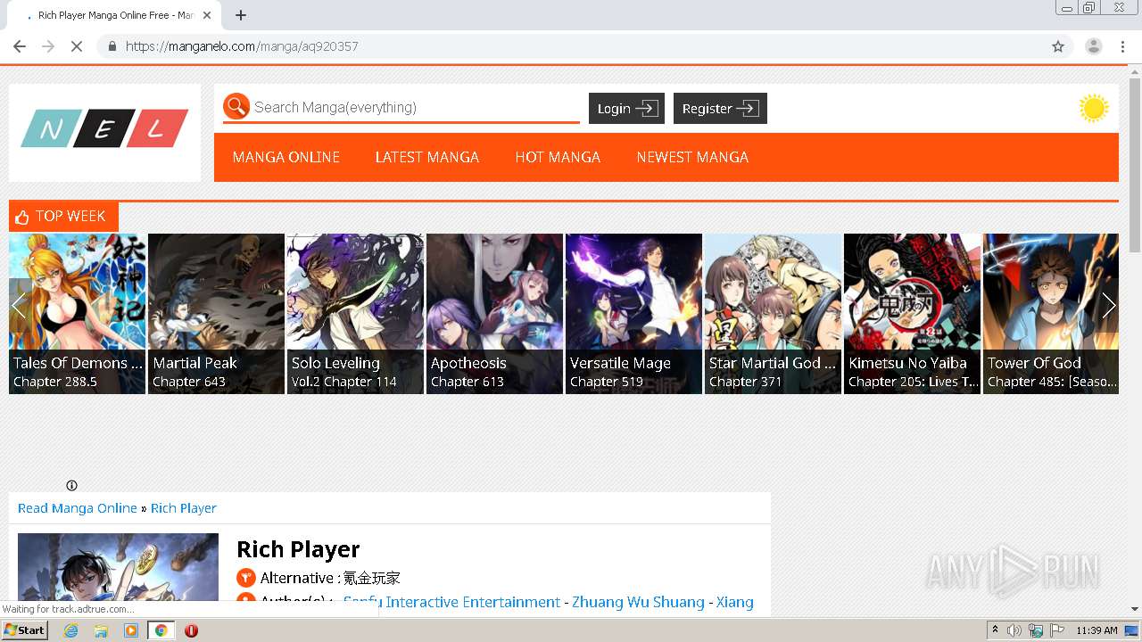Open the Action Center flag icon
The image size is (1142, 642).
pyautogui.click(x=1057, y=630)
